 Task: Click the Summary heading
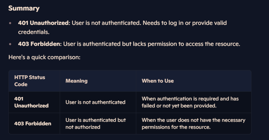[x=24, y=8]
